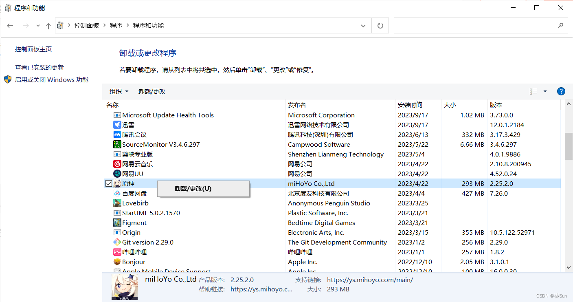Screen dimensions: 573x302
Task: Sort by the 发布者 column header
Action: coord(297,105)
